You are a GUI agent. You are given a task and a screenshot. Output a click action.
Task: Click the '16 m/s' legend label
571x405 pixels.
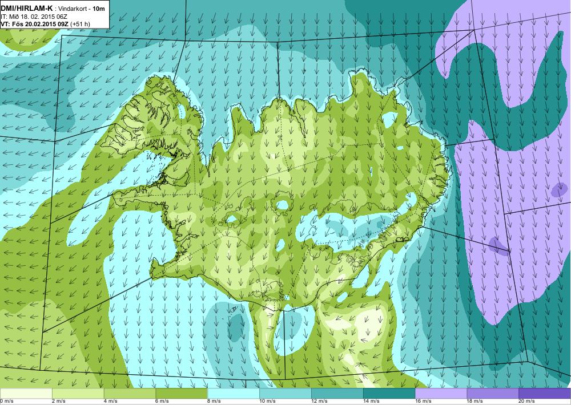(423, 402)
